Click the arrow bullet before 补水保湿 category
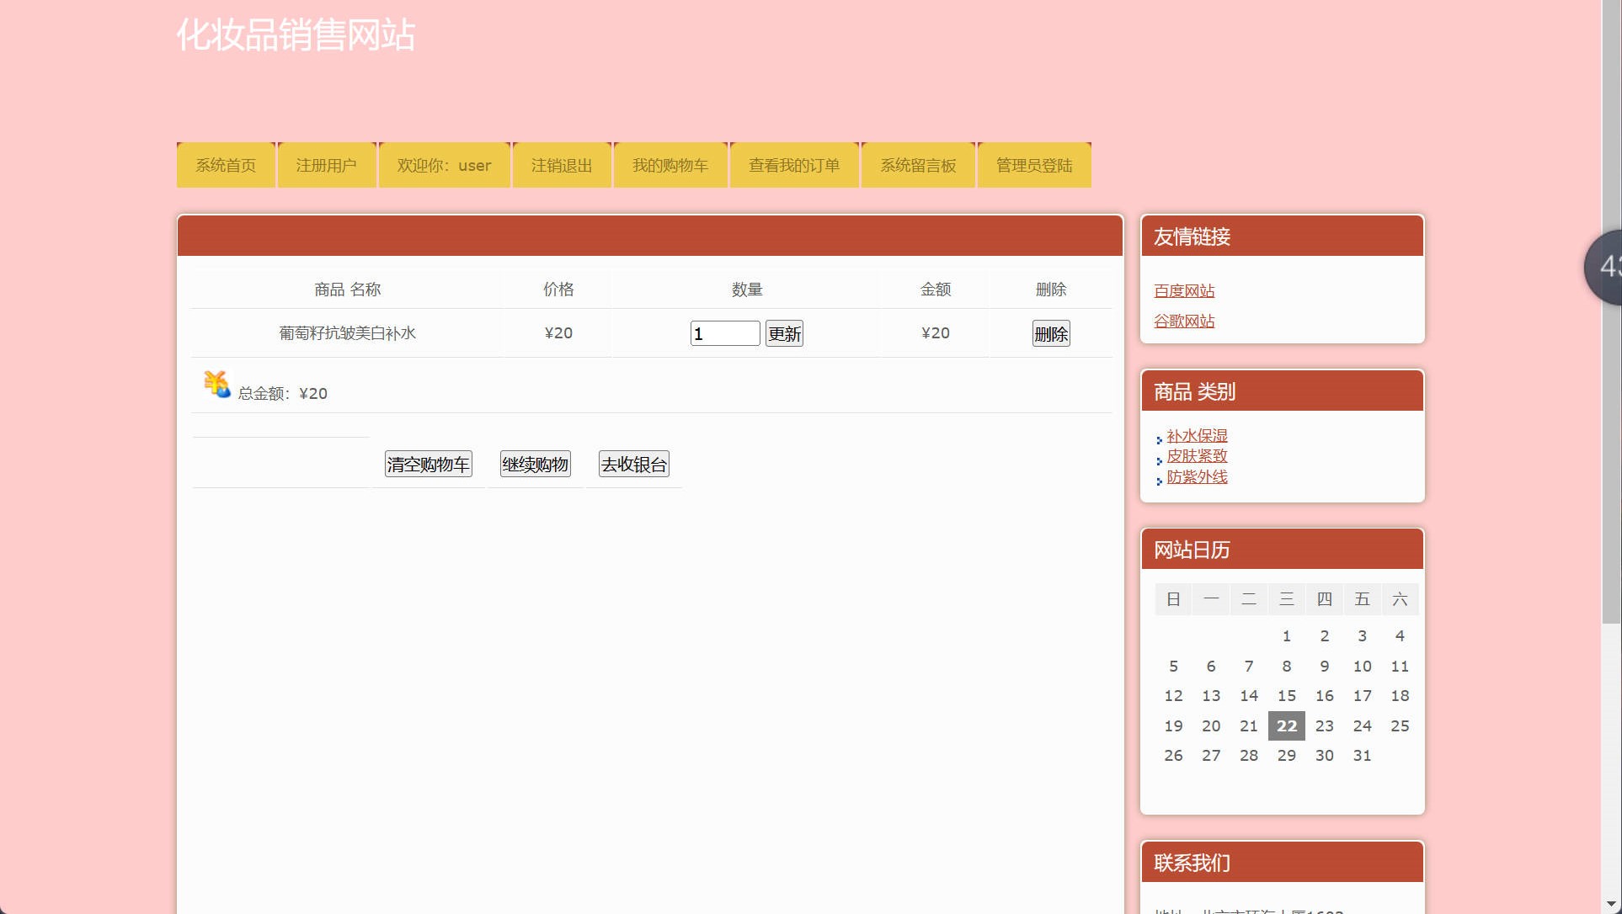Image resolution: width=1622 pixels, height=914 pixels. (x=1160, y=439)
